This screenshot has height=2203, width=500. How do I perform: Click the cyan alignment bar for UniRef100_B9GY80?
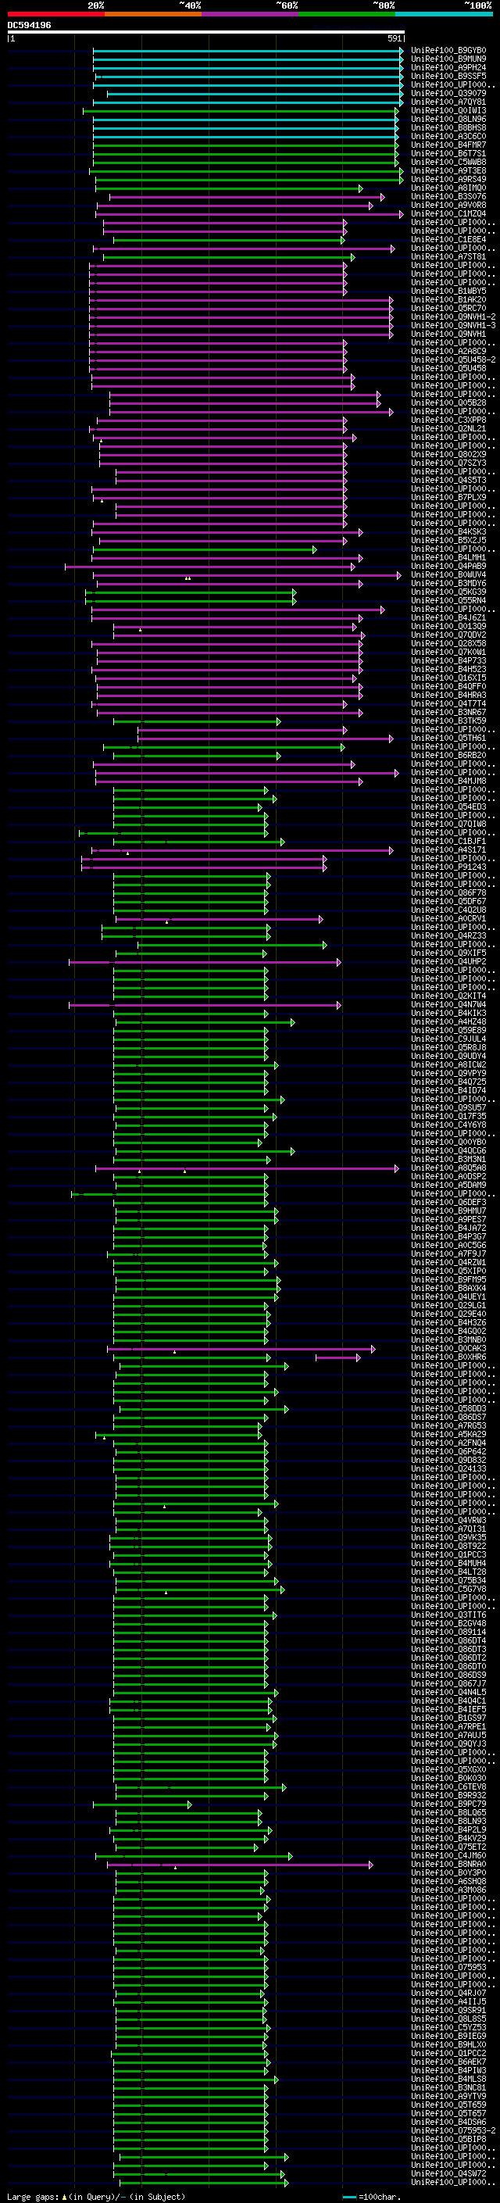248,52
